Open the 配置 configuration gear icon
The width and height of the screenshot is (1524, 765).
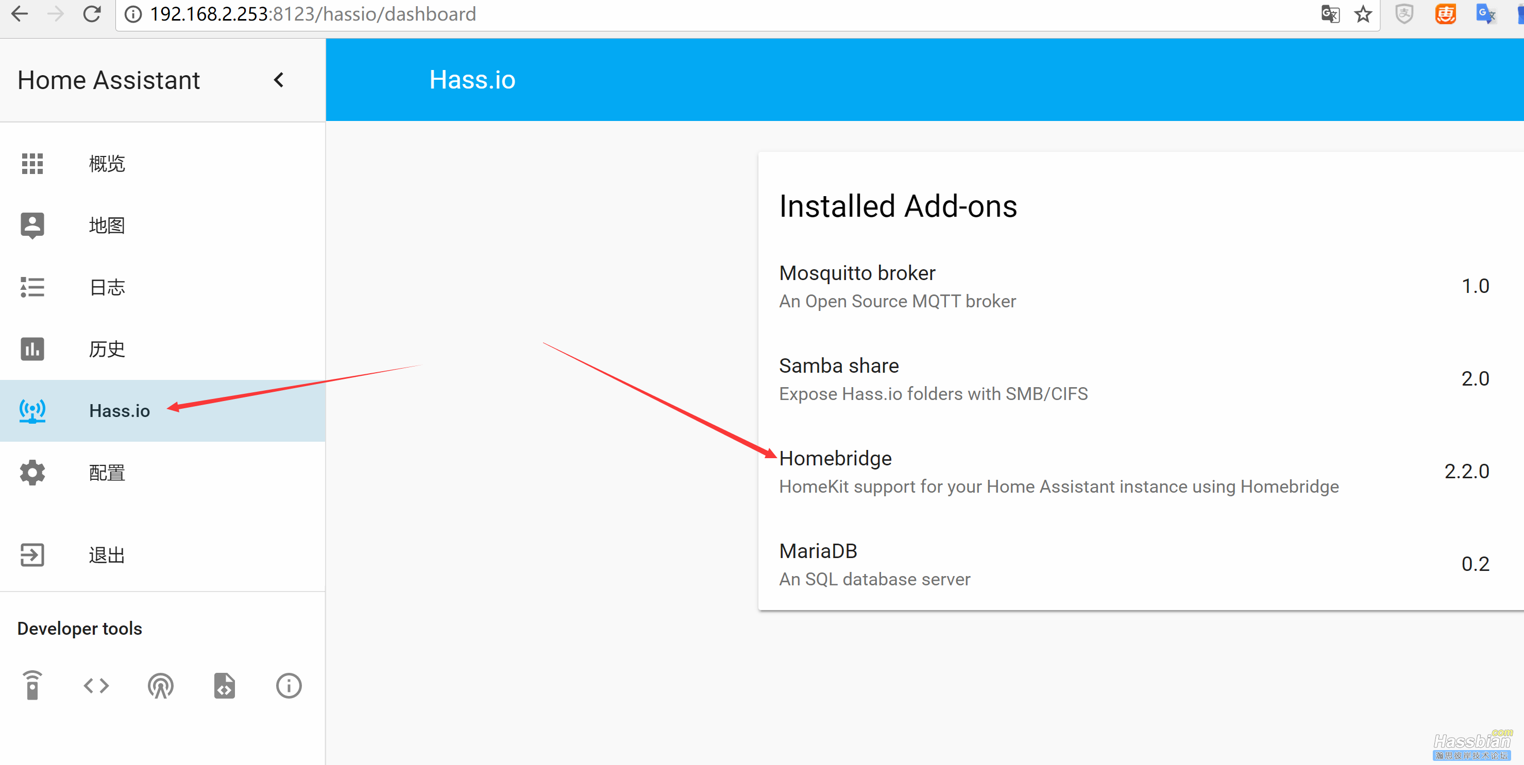(x=32, y=473)
